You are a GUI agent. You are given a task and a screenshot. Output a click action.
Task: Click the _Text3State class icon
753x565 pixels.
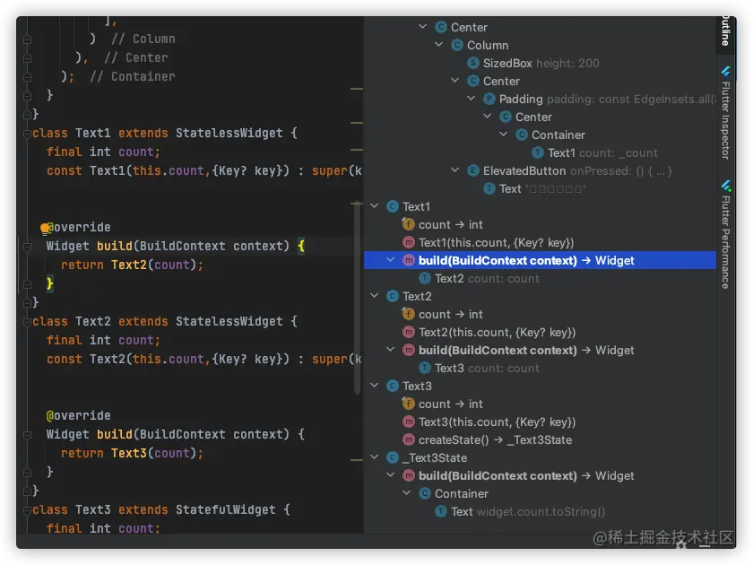coord(393,458)
